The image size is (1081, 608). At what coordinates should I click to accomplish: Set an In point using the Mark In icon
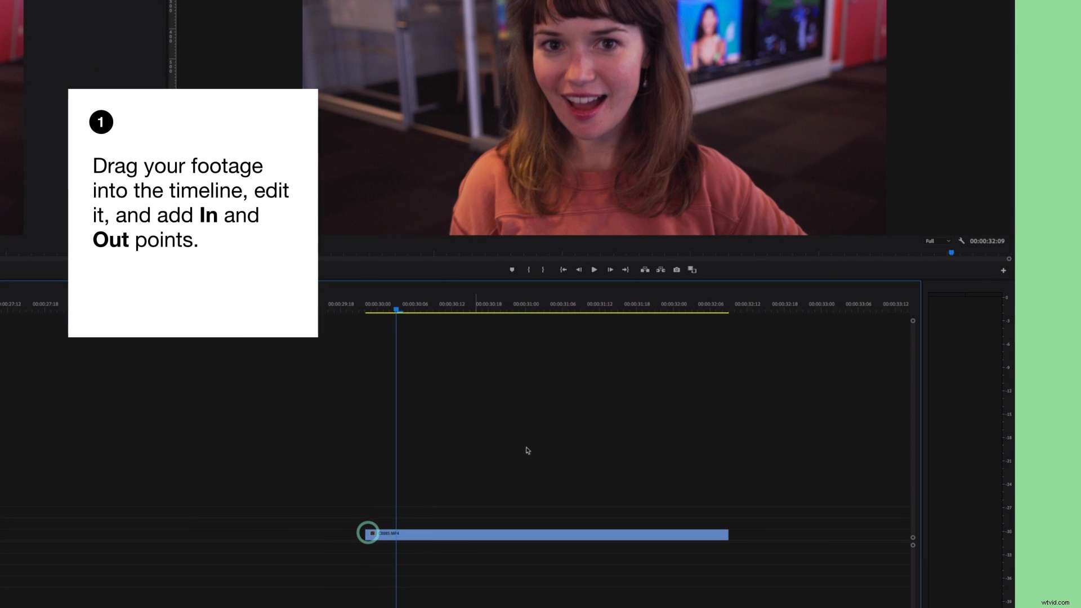[x=529, y=270]
